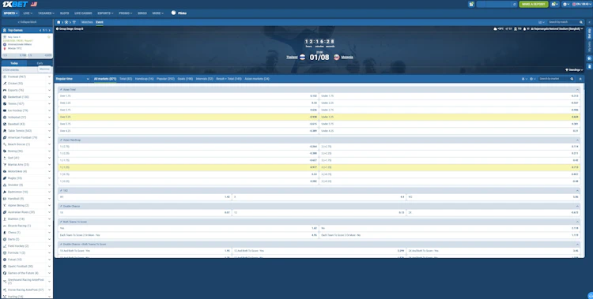Image resolution: width=593 pixels, height=299 pixels.
Task: Collapse the Double Chance section
Action: (x=577, y=206)
